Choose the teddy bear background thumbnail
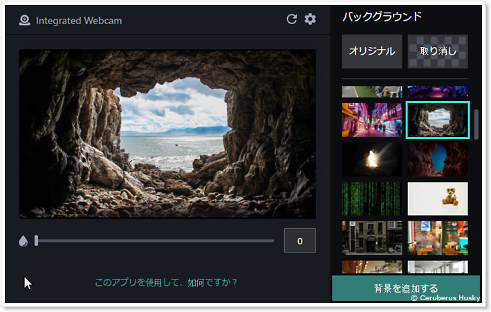 [x=438, y=199]
